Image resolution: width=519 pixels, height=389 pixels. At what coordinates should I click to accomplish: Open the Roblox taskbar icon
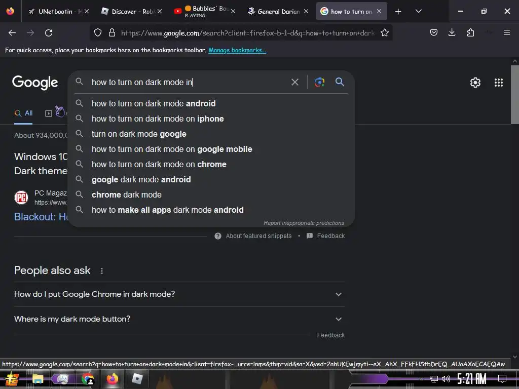[137, 379]
